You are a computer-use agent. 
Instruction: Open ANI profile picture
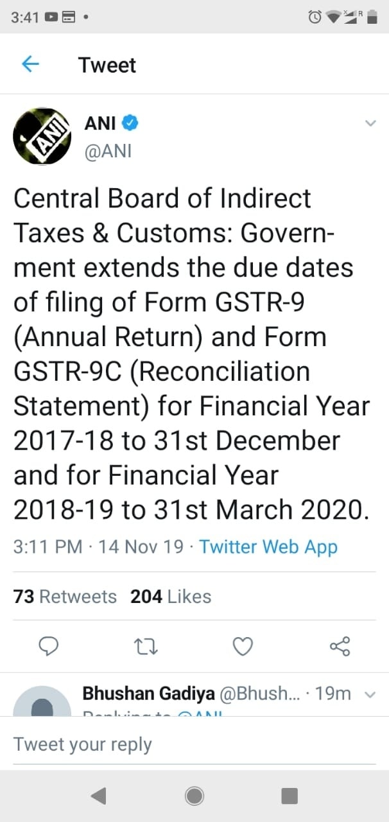coord(42,137)
